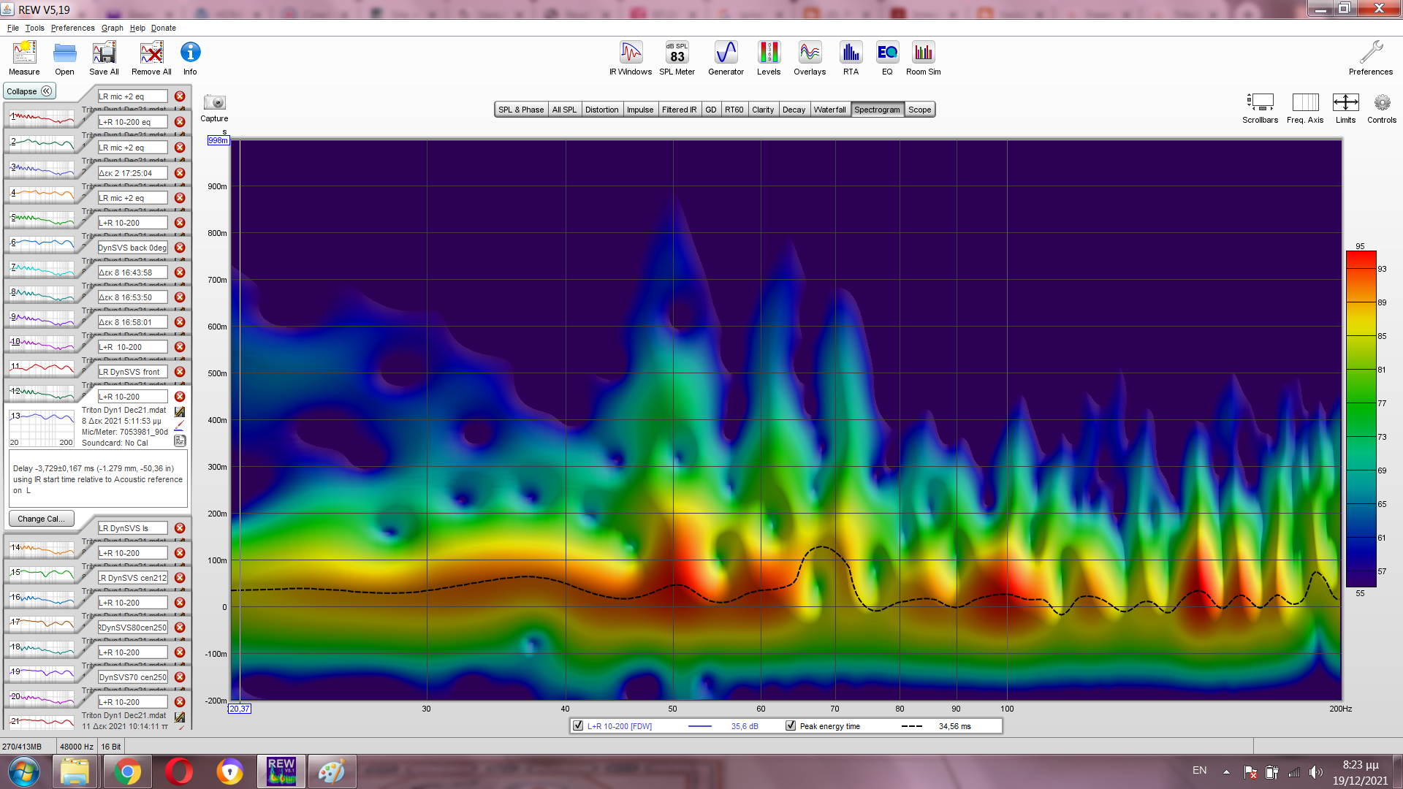Remove the DynSVS70 cen250 measurement
Viewport: 1403px width, 789px height.
pyautogui.click(x=180, y=677)
